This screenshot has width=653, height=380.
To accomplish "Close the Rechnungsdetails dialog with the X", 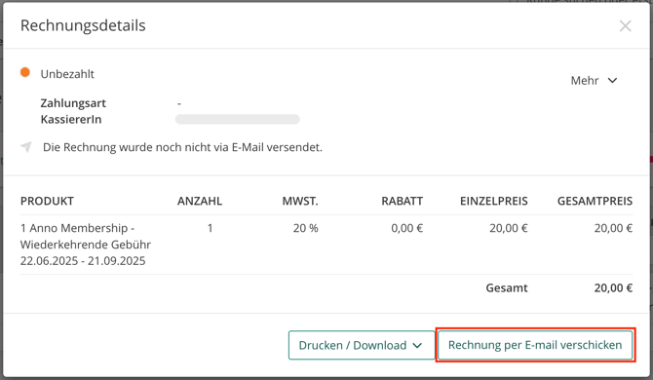I will point(625,25).
